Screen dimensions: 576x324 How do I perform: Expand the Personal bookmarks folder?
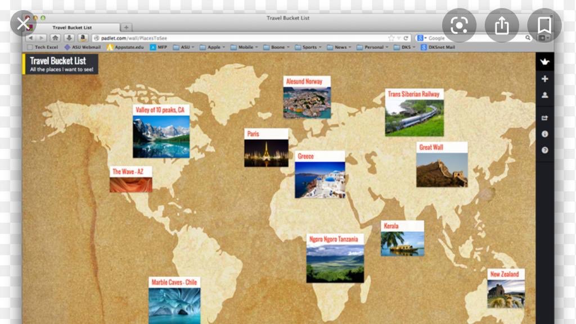pos(372,47)
